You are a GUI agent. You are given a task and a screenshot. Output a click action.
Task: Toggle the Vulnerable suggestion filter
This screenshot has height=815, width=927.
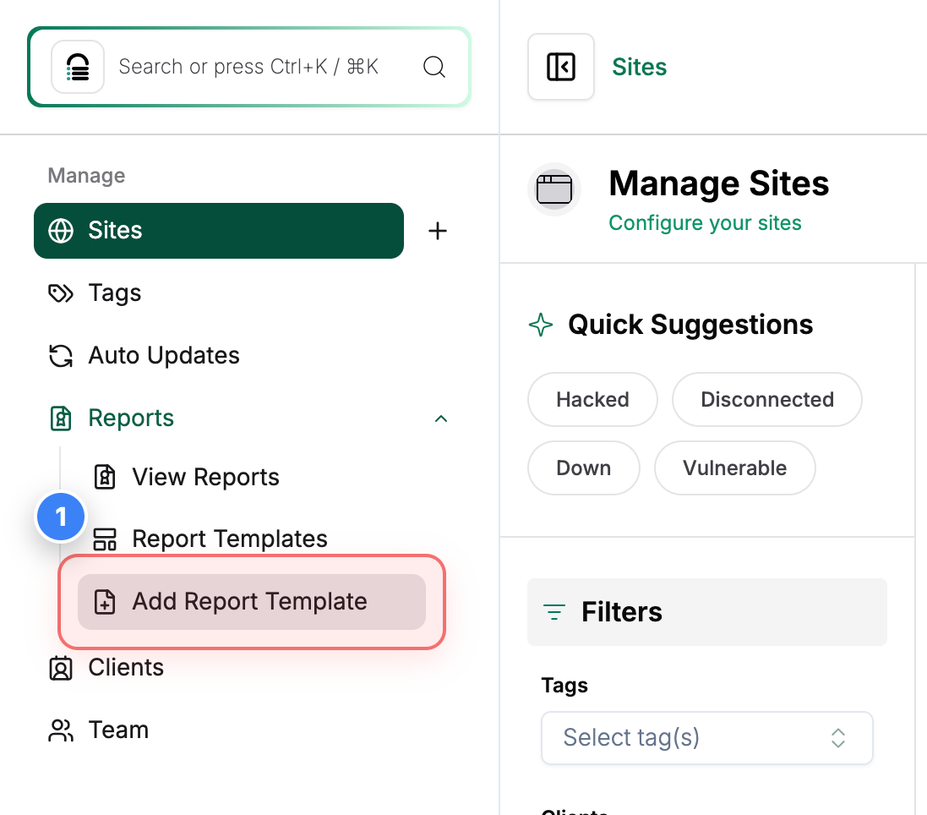(x=734, y=468)
